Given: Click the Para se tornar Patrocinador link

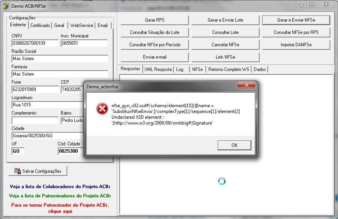Looking at the screenshot, I should (60, 208).
